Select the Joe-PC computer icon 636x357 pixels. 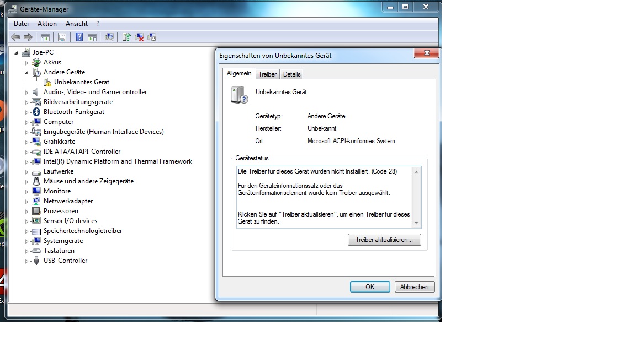(x=26, y=52)
